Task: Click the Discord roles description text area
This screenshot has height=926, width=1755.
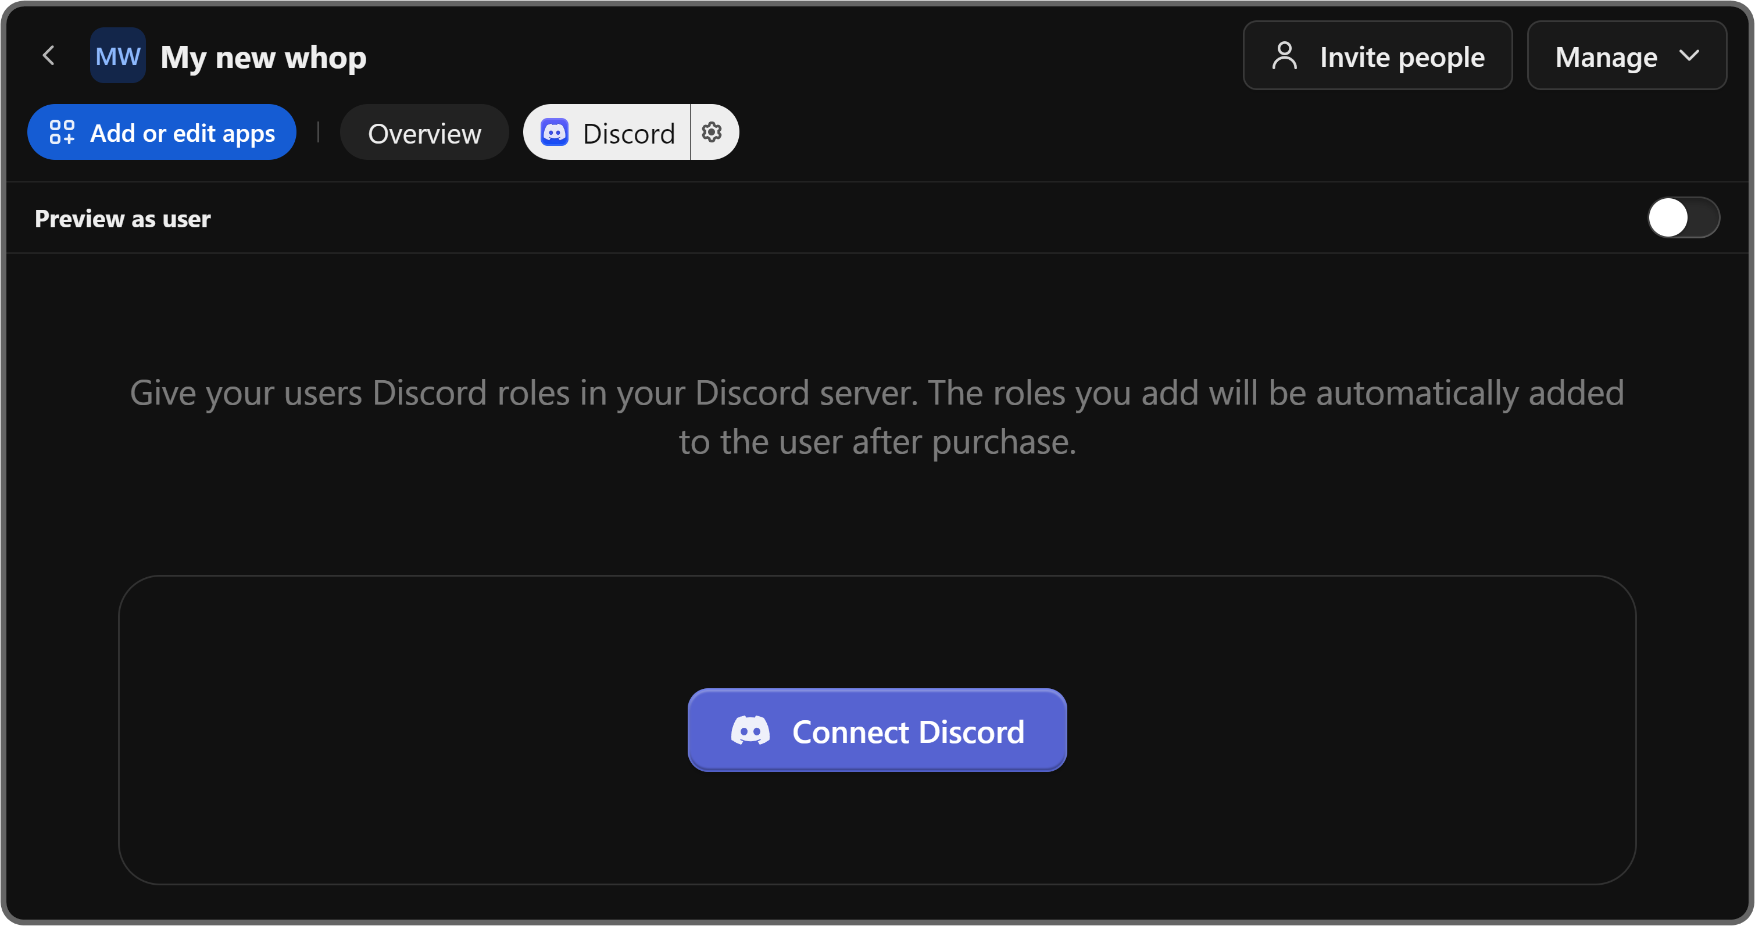Action: pos(877,416)
